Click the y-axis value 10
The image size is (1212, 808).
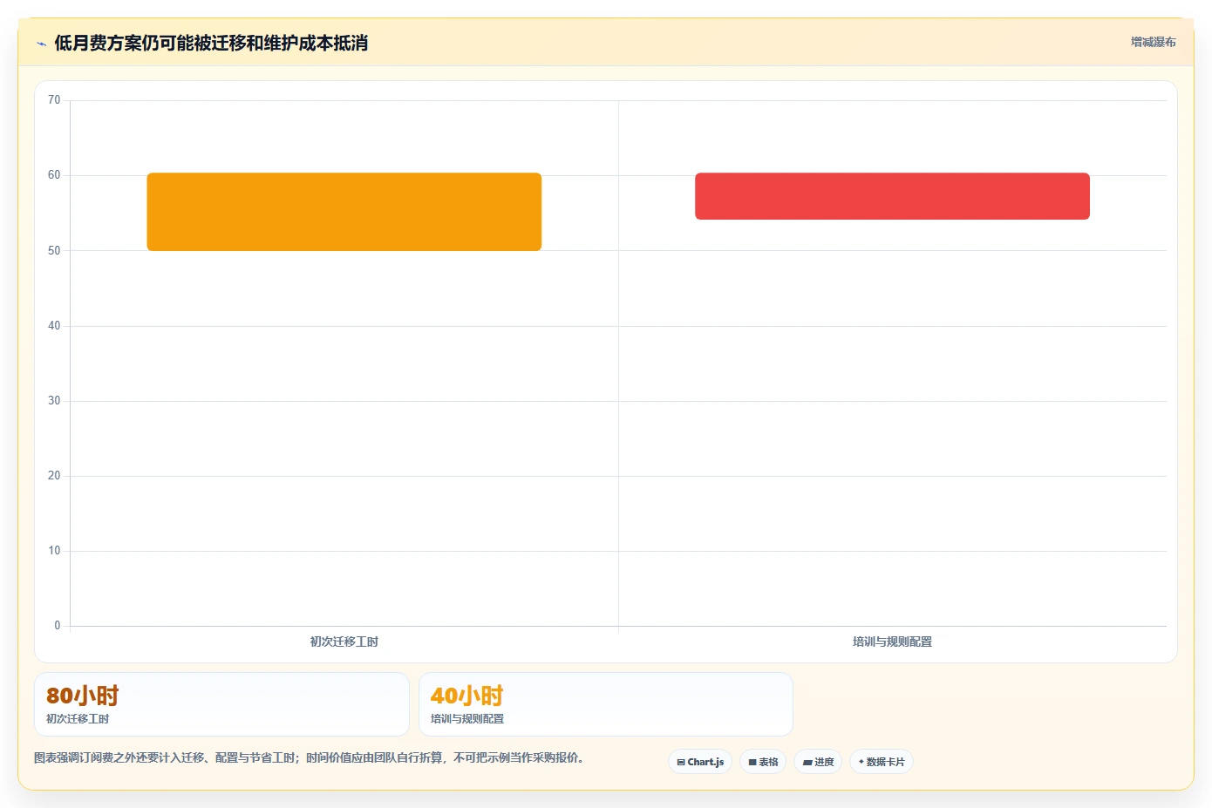click(x=54, y=551)
